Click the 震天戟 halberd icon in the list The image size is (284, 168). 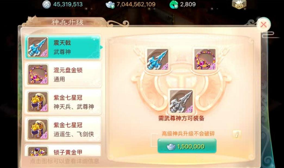coord(38,47)
